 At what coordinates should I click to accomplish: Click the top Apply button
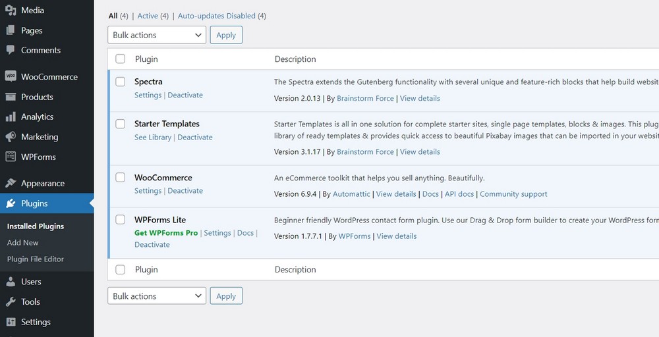(x=226, y=35)
